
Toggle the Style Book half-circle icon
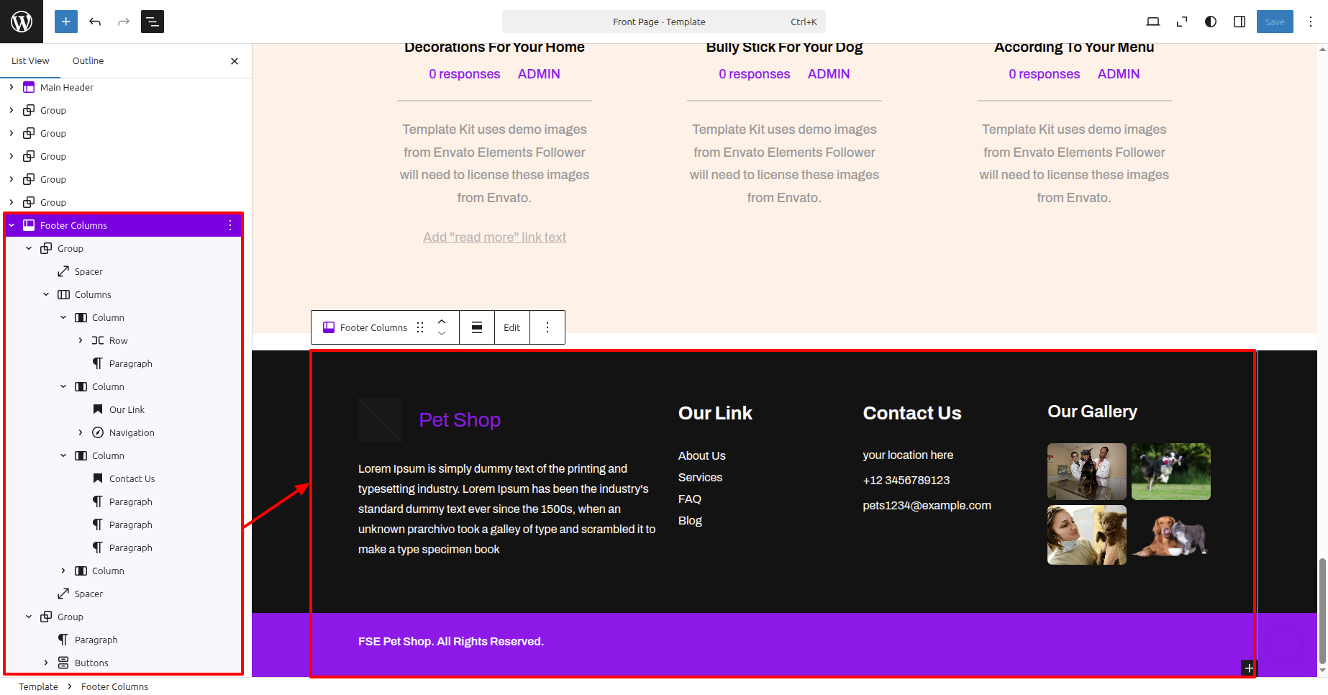[1211, 22]
